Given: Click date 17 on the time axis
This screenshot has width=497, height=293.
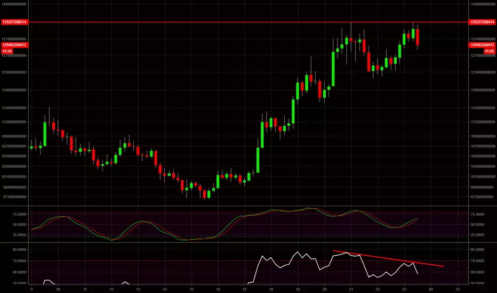Looking at the screenshot, I should 245,289.
